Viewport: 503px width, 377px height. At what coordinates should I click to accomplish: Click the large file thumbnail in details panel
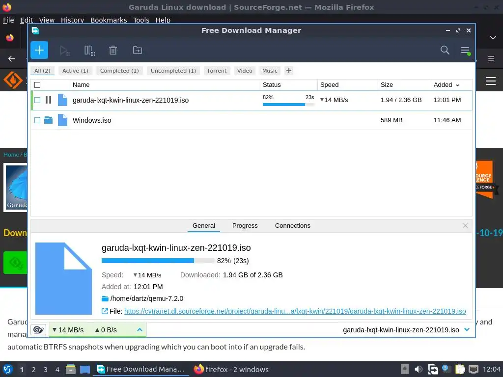pyautogui.click(x=63, y=278)
